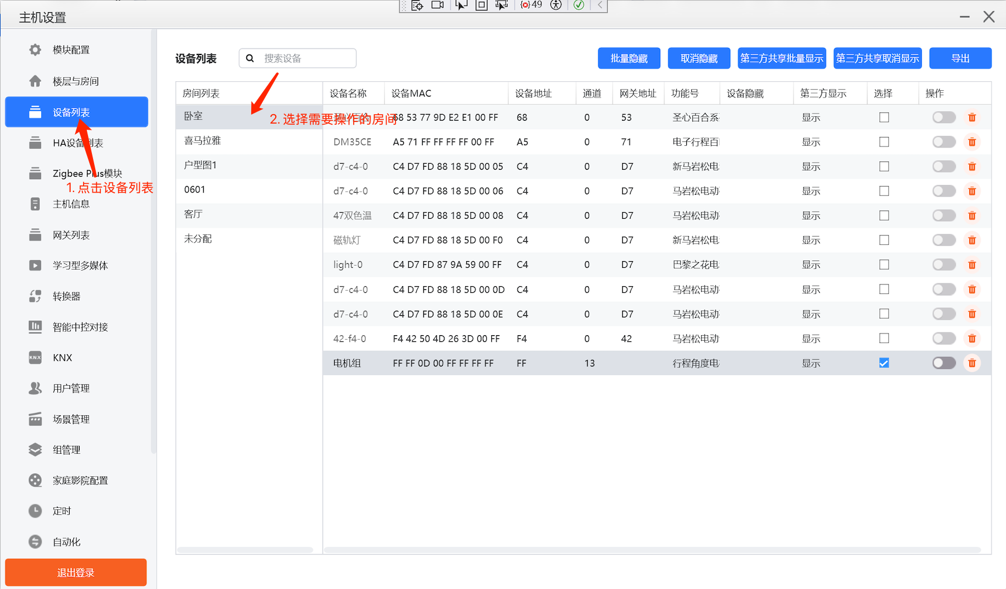
Task: Click the 导出 export button
Action: click(x=960, y=58)
